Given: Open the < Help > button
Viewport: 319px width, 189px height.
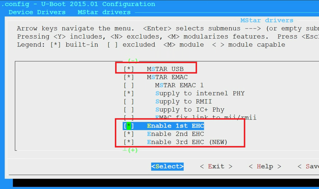Looking at the screenshot, I should (265, 167).
